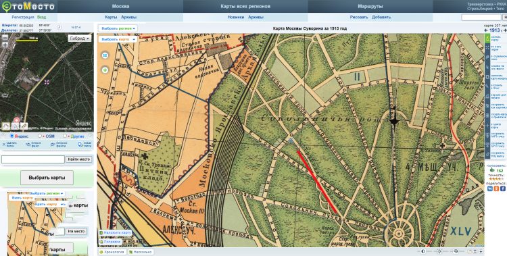Select the Другие radio button
The width and height of the screenshot is (507, 256).
coord(65,136)
